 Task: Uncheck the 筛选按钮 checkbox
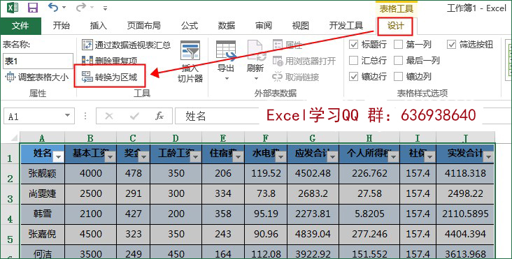click(x=452, y=44)
